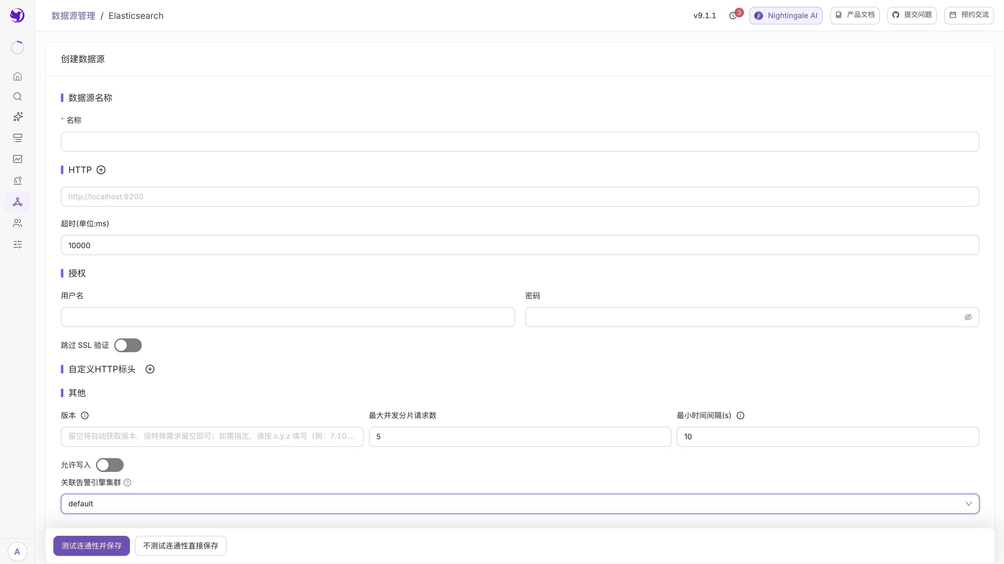Viewport: 1004px width, 564px height.
Task: Open Nightingale AI assistant
Action: pos(786,16)
